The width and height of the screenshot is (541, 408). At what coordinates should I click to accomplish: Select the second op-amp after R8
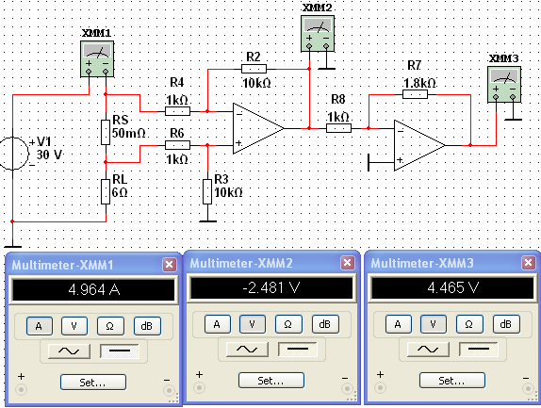point(419,145)
